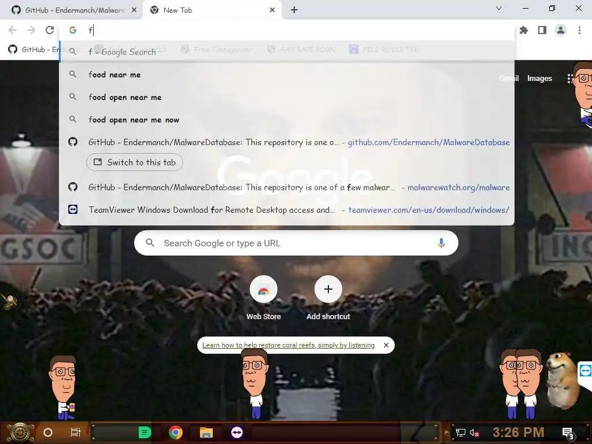Viewport: 592px width, 444px height.
Task: Open TeamViewer from the taskbar
Action: [x=236, y=432]
